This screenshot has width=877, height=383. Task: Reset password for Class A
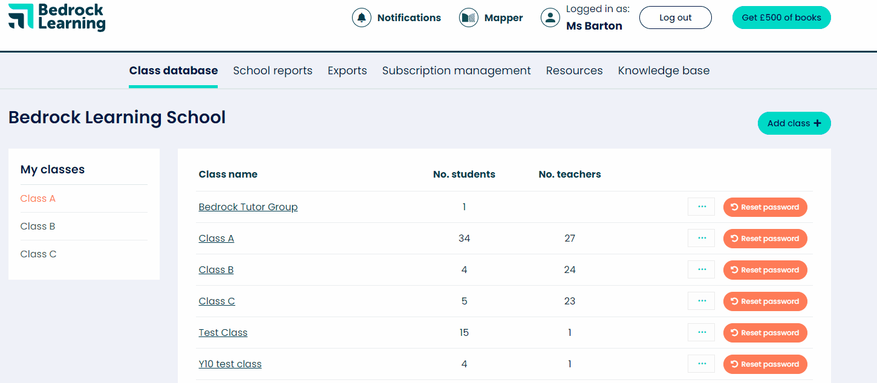click(x=765, y=239)
